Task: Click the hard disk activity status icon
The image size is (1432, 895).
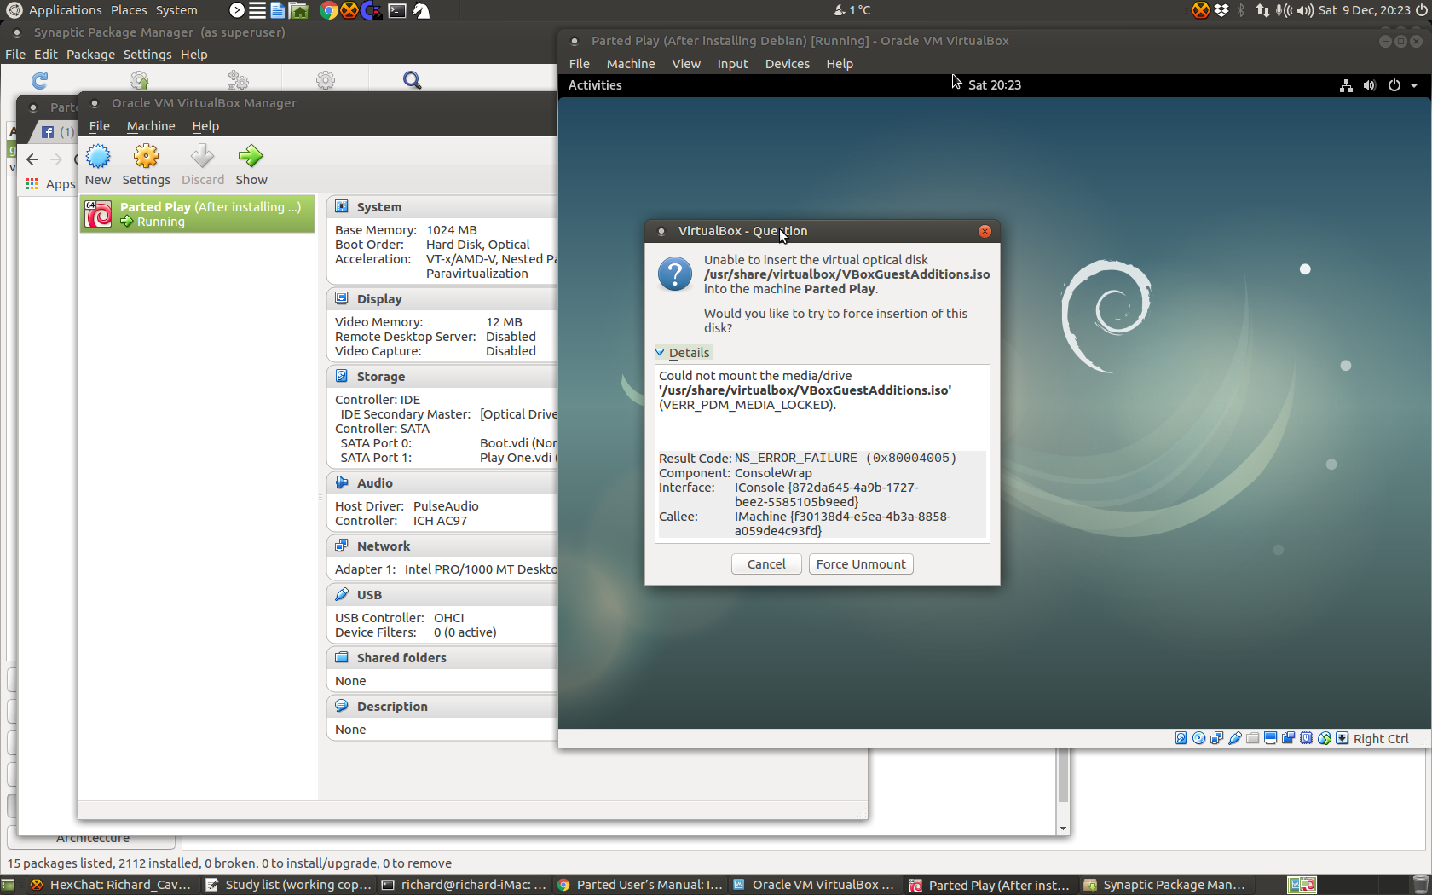Action: tap(1181, 738)
